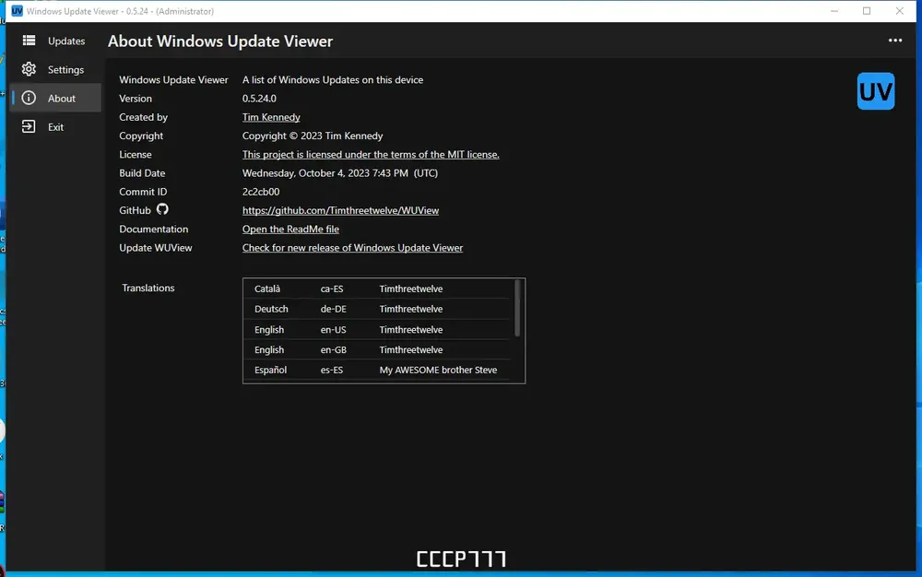Image resolution: width=922 pixels, height=577 pixels.
Task: Click the Updates list icon in sidebar
Action: (x=29, y=41)
